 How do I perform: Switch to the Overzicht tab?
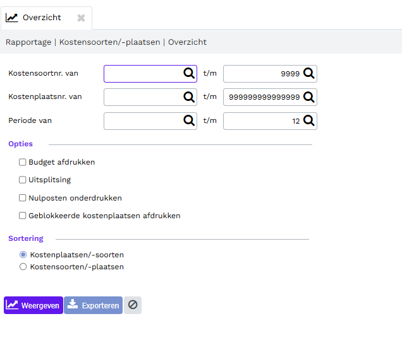(x=42, y=18)
